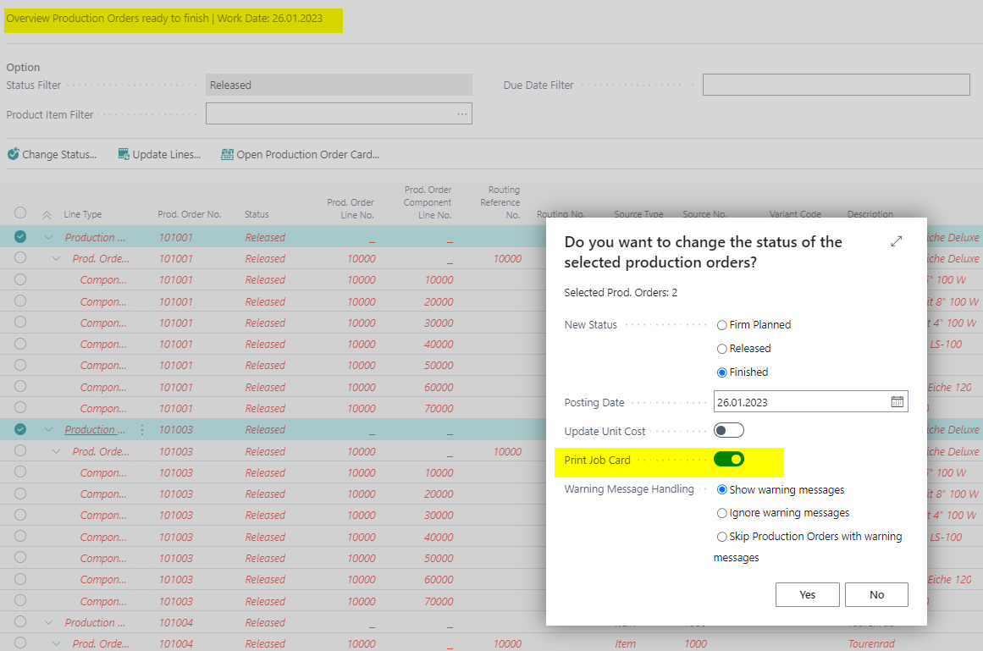The height and width of the screenshot is (651, 983).
Task: Collapse the Prod. Order line under 101003
Action: [x=56, y=451]
